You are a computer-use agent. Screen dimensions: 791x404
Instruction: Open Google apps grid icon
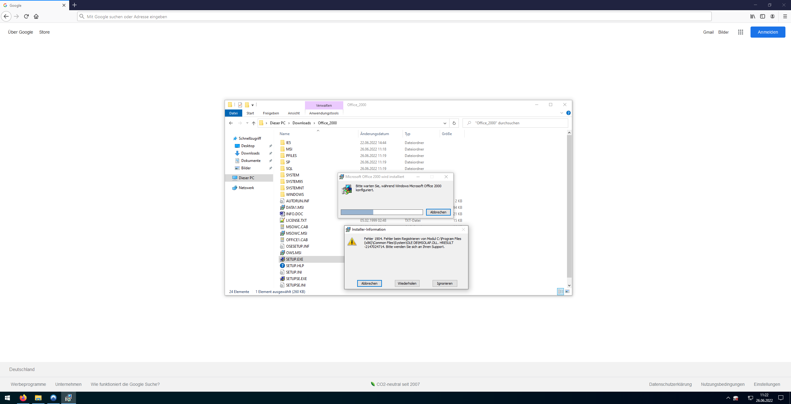(x=740, y=32)
